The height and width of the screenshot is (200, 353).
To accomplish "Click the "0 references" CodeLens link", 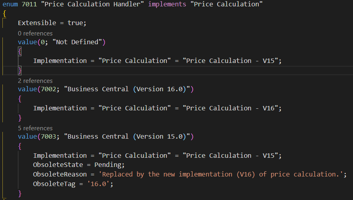I will tap(35, 33).
